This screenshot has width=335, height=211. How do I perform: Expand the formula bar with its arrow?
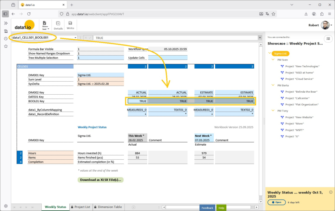click(260, 38)
